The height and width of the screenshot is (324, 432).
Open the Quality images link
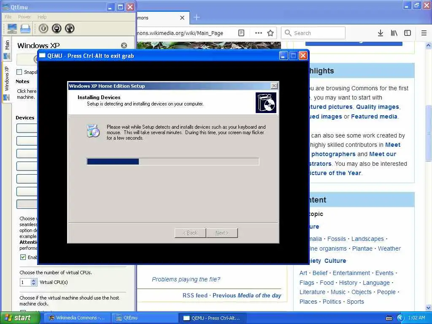(378, 107)
